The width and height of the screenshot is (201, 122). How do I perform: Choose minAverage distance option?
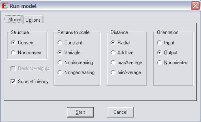(113, 73)
